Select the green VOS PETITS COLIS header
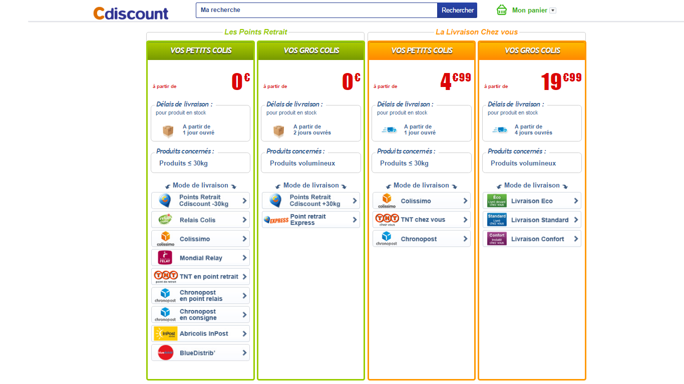 pyautogui.click(x=201, y=50)
